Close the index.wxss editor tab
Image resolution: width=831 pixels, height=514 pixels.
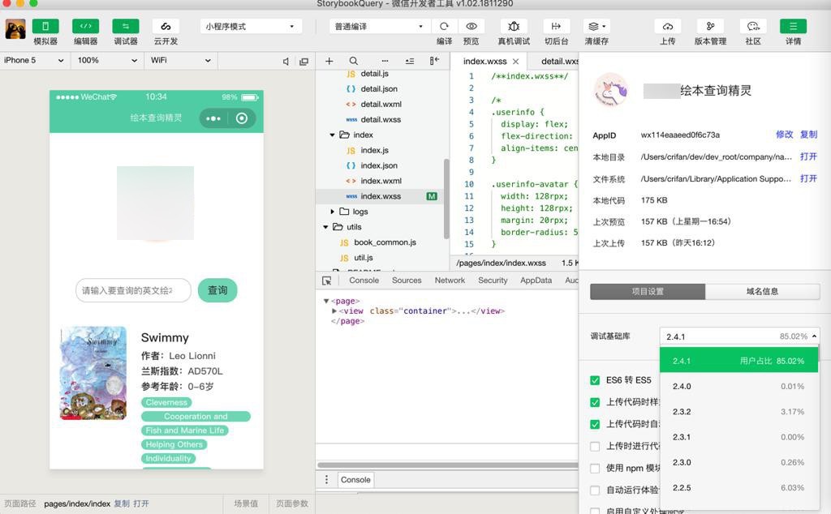pos(515,62)
